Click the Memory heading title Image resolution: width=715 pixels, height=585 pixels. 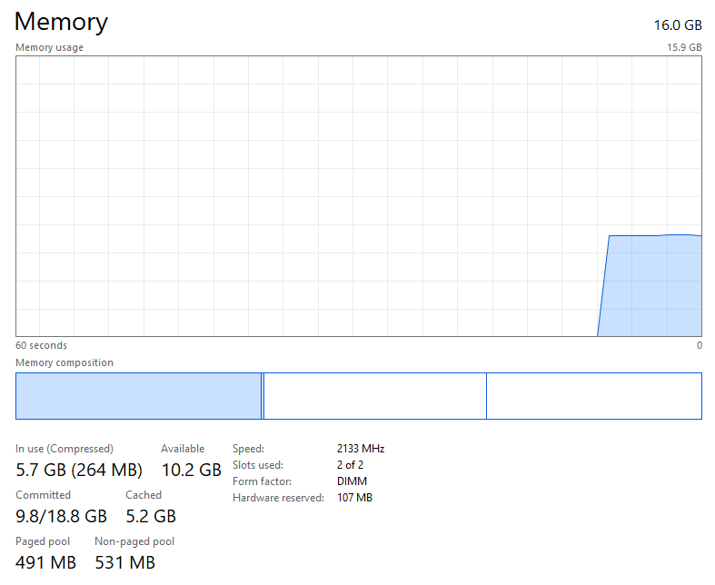(61, 22)
